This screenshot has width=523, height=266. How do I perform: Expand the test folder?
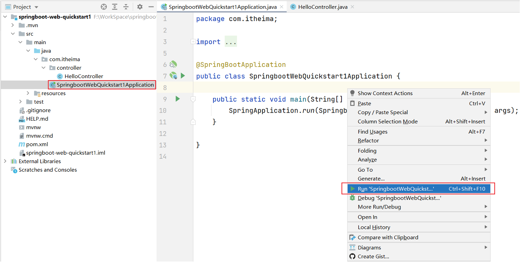[20, 102]
